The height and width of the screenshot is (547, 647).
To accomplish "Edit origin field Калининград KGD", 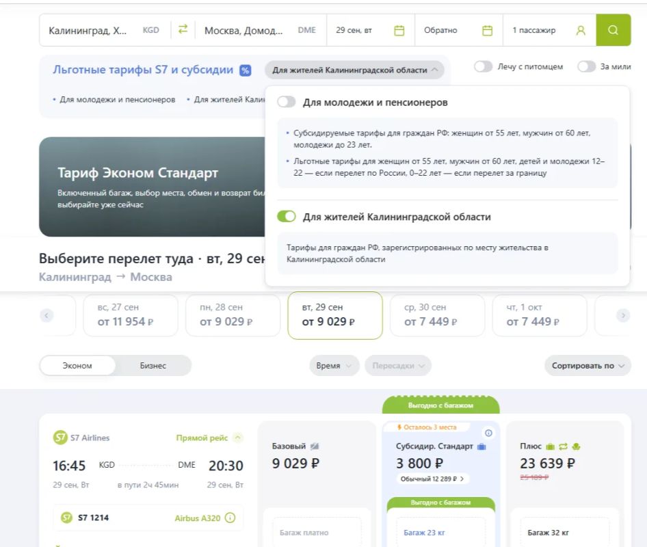I will (104, 30).
